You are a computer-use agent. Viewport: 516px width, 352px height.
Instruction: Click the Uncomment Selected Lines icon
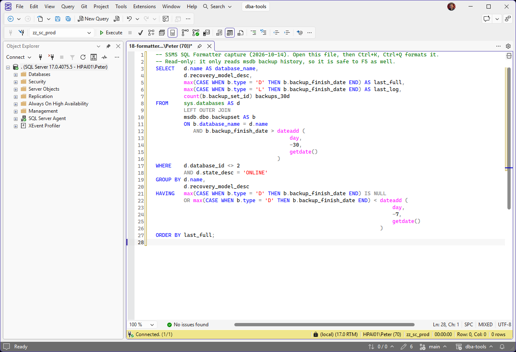tap(263, 33)
